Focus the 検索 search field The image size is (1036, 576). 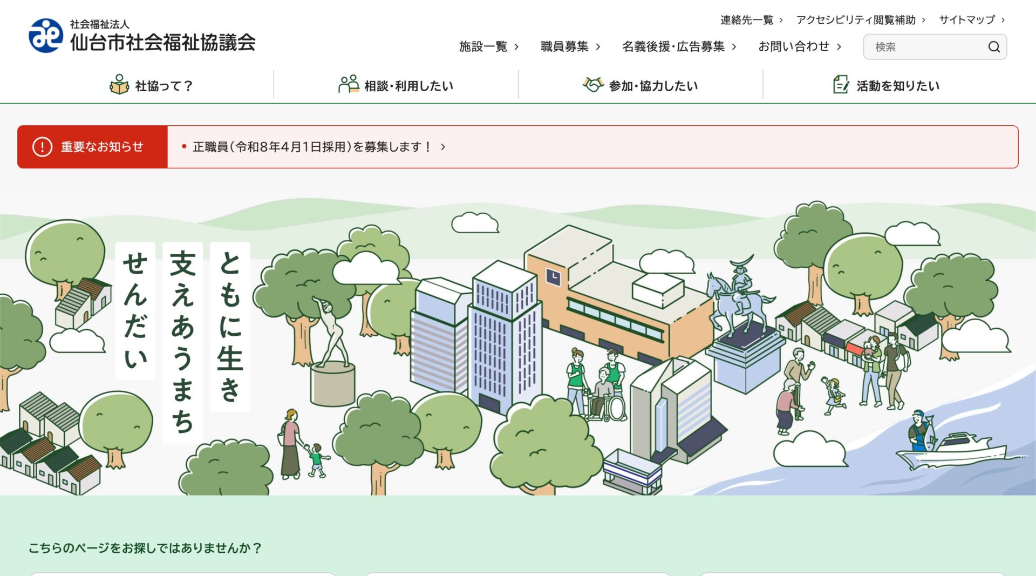tap(935, 47)
